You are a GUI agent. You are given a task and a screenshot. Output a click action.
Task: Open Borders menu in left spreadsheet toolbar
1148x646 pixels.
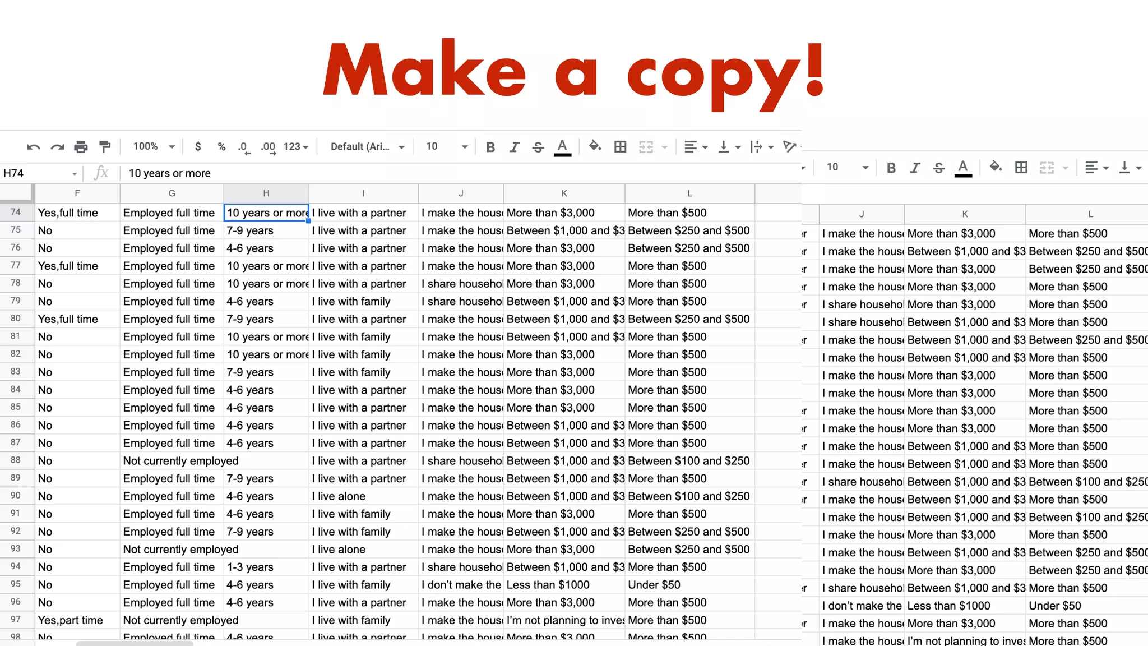coord(620,147)
